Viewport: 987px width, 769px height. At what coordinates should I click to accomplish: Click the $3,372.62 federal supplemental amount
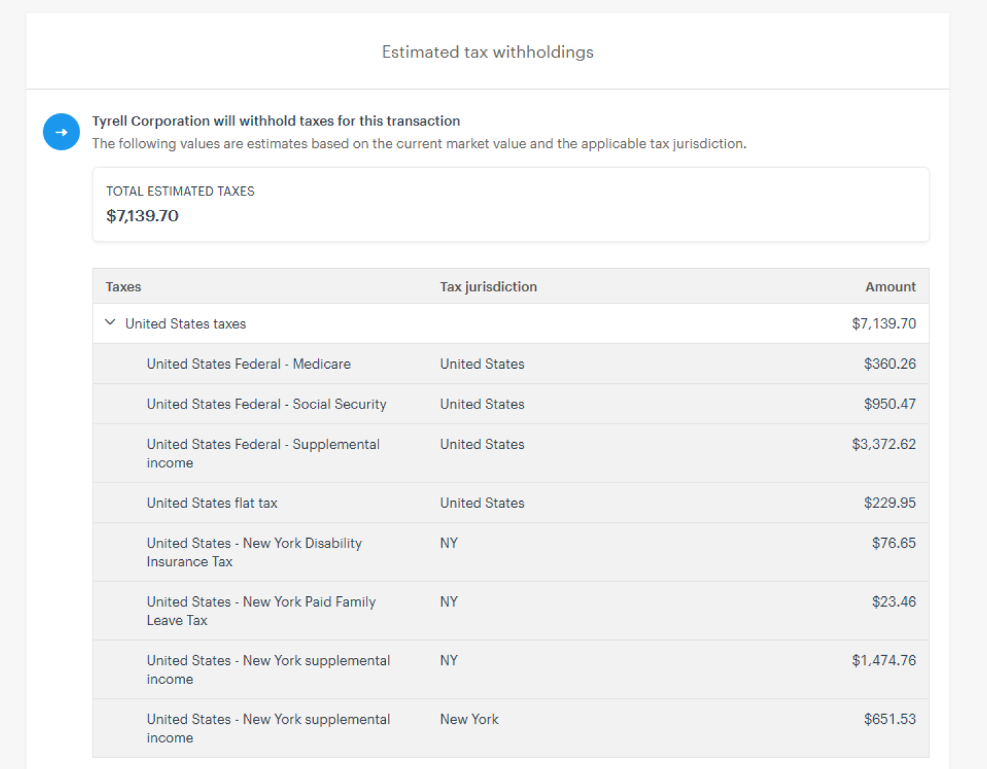884,444
